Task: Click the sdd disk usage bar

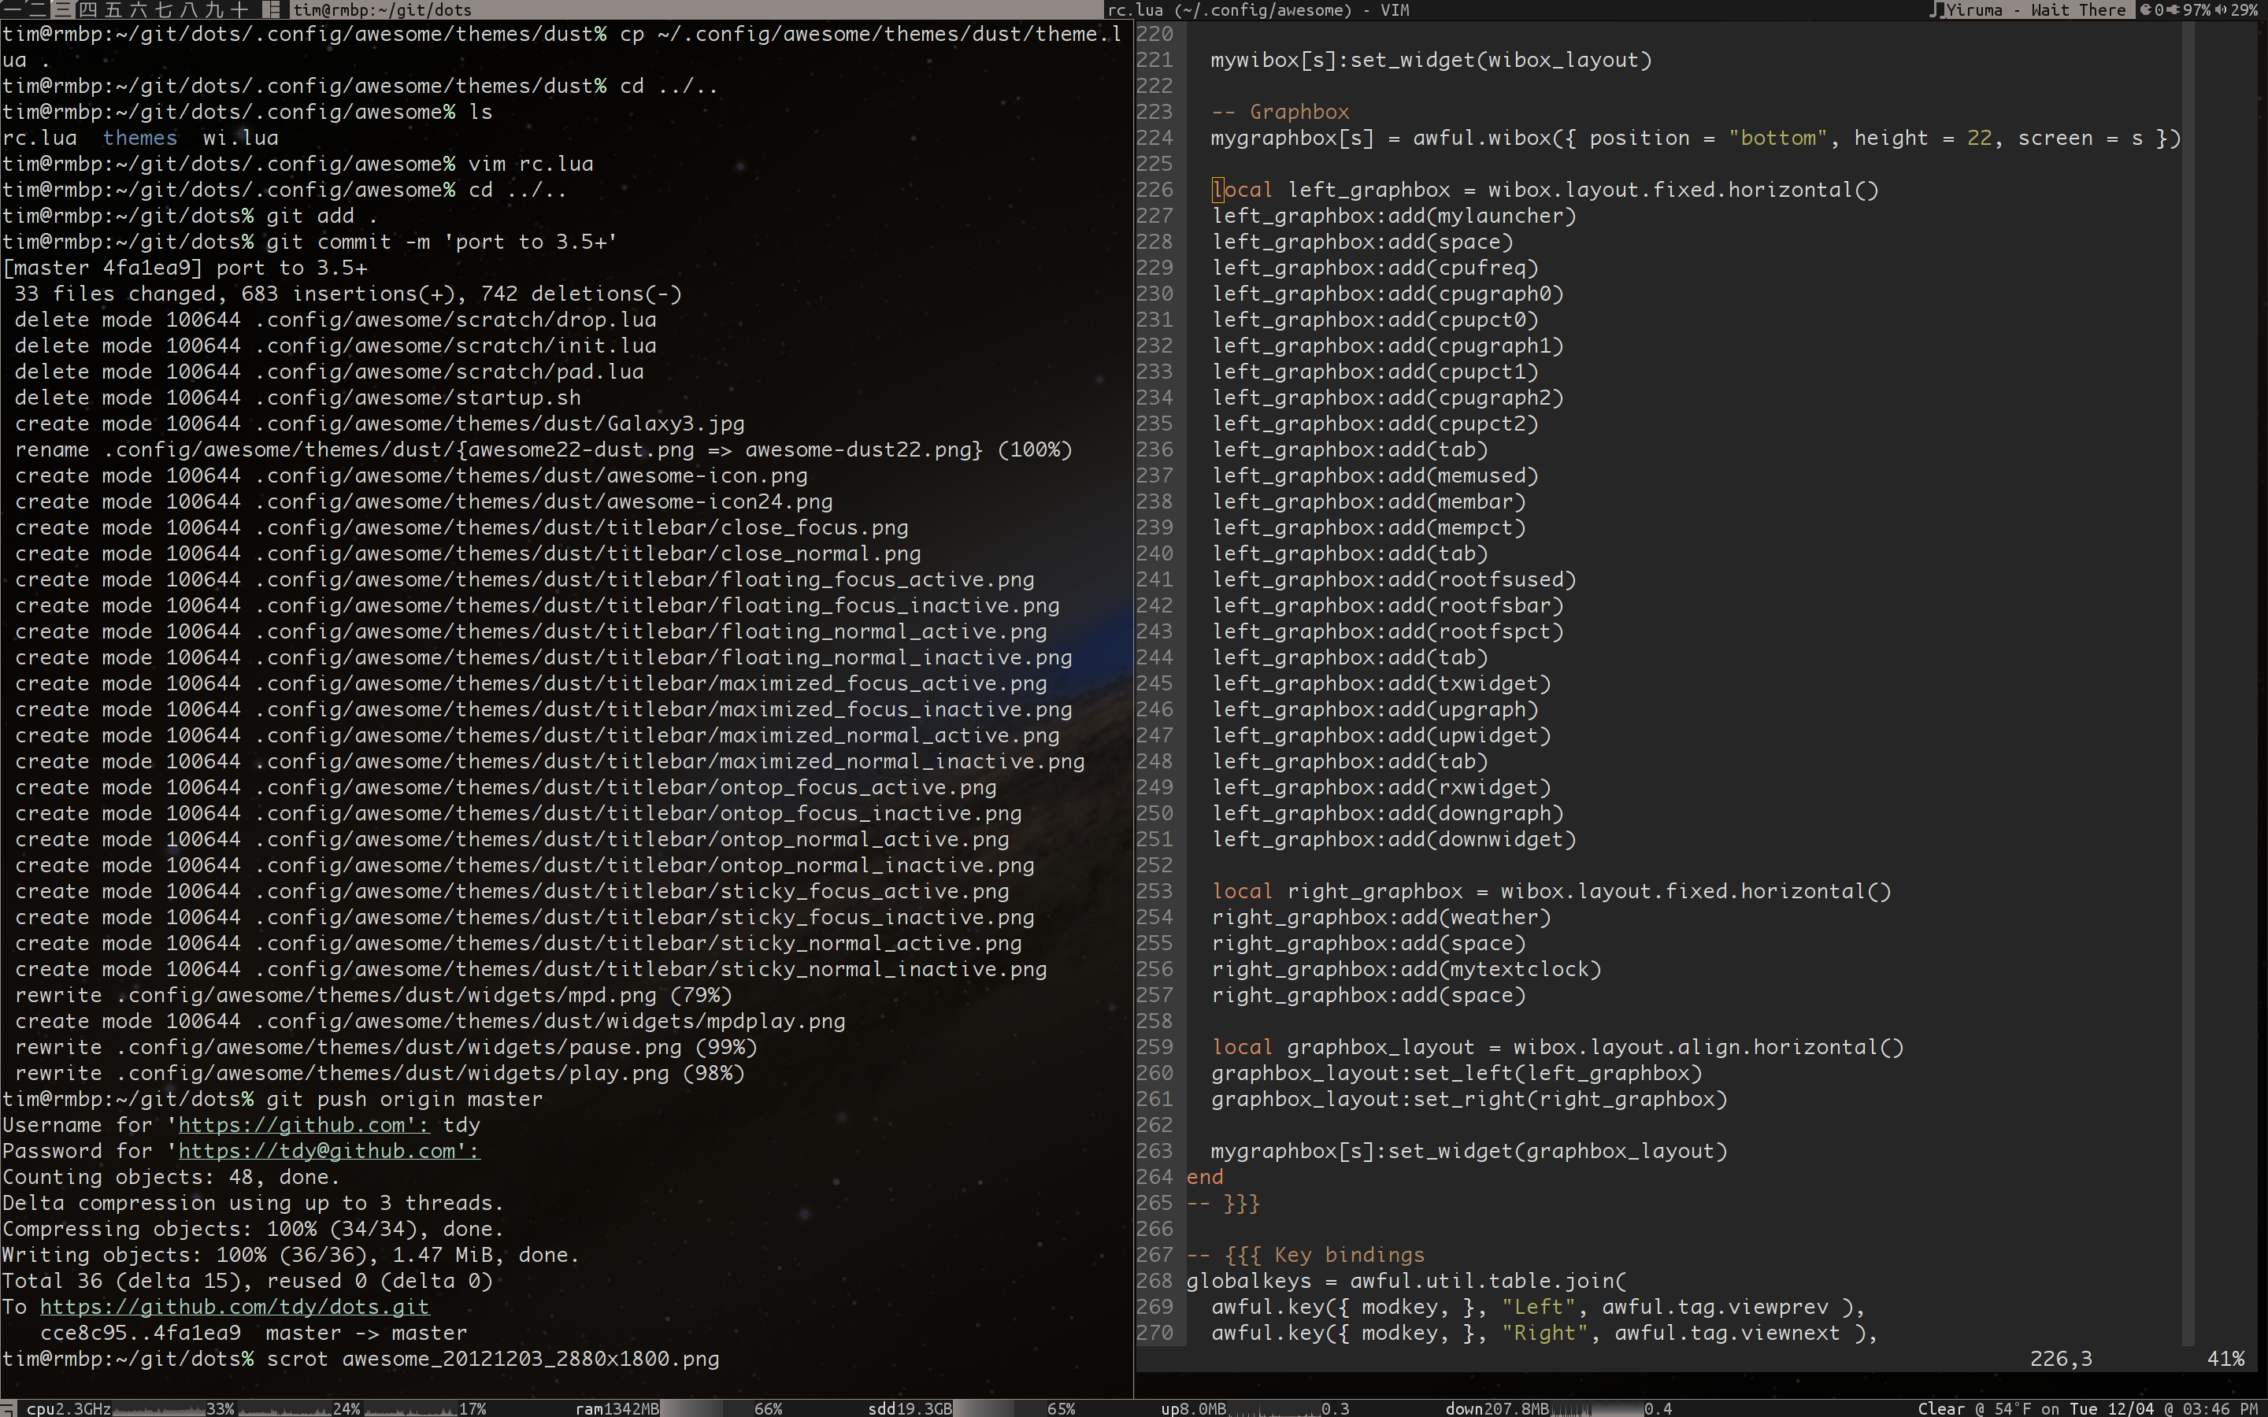Action: (999, 1408)
